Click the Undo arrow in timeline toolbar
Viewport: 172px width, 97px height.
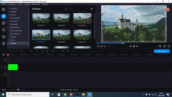click(x=10, y=51)
